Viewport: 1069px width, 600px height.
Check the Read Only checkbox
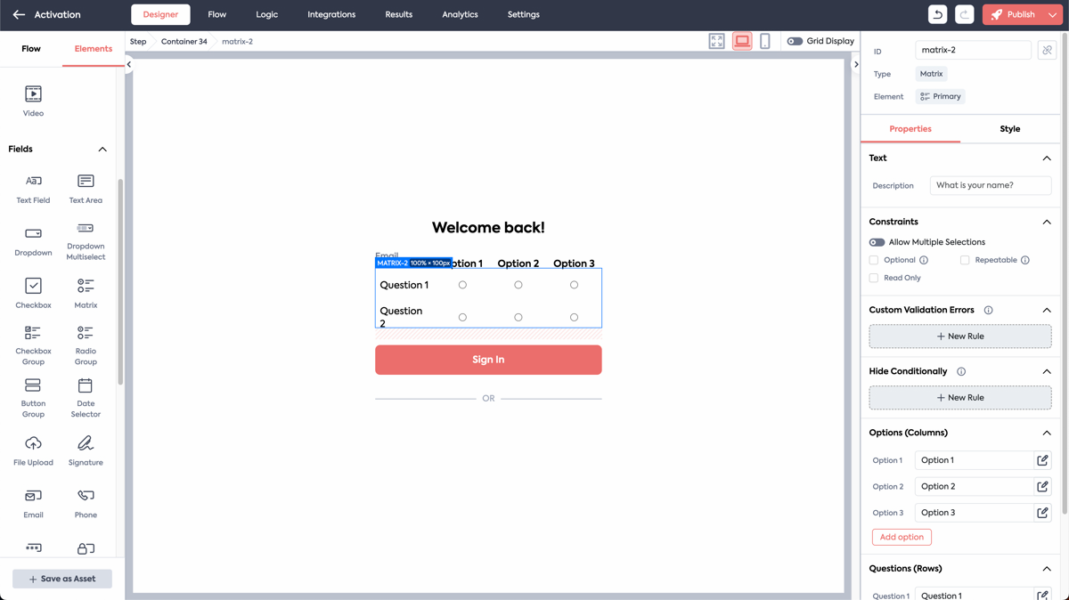coord(874,278)
